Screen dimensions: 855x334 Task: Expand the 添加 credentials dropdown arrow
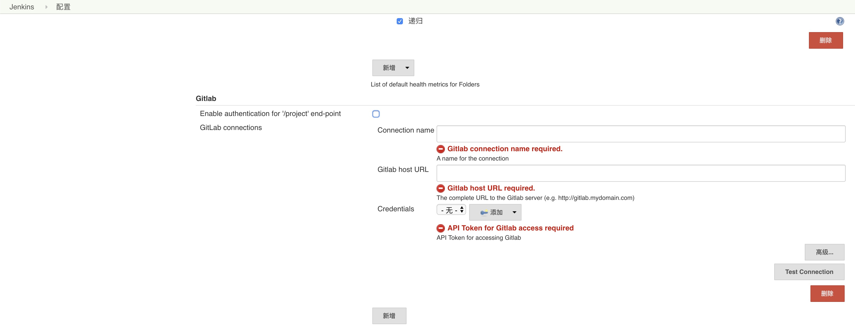pos(514,213)
